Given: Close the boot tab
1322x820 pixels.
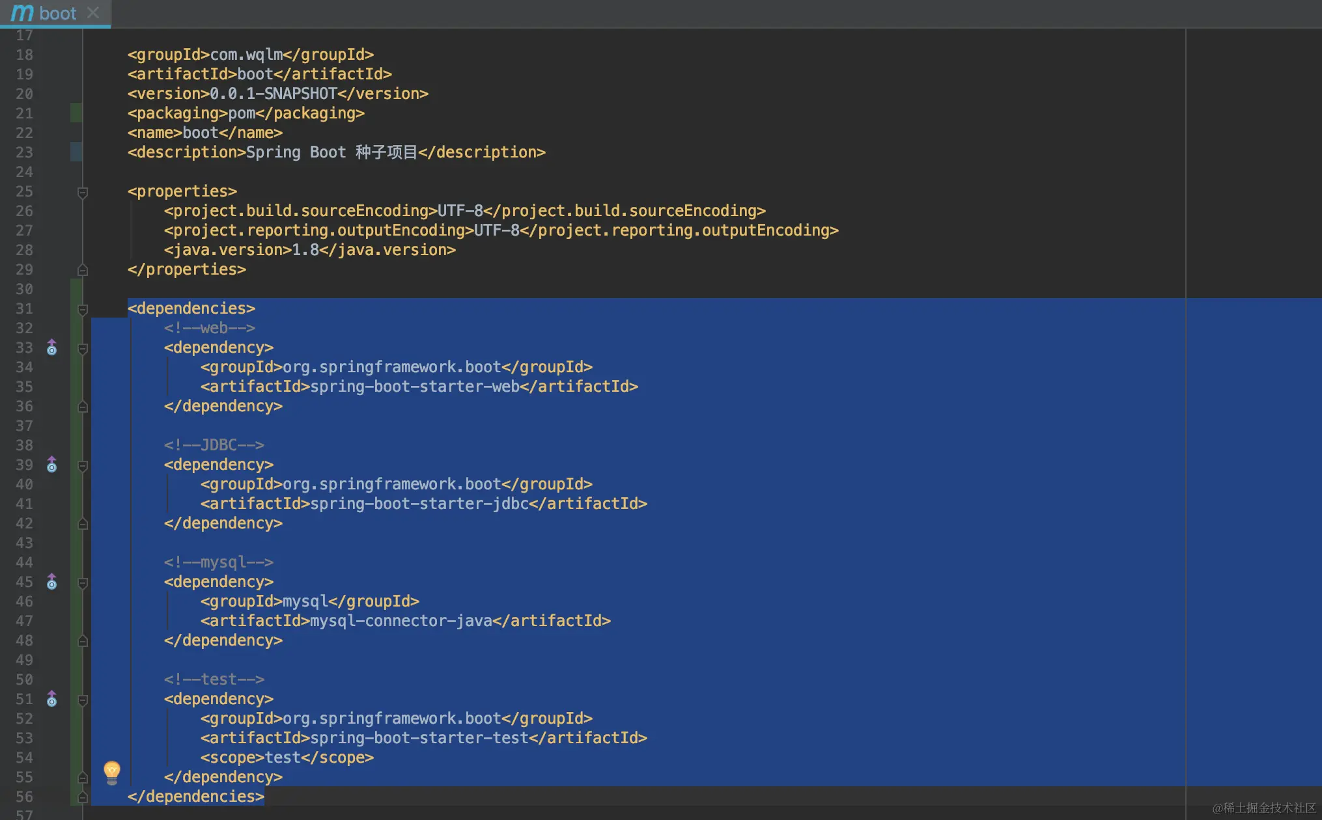Looking at the screenshot, I should [x=93, y=12].
